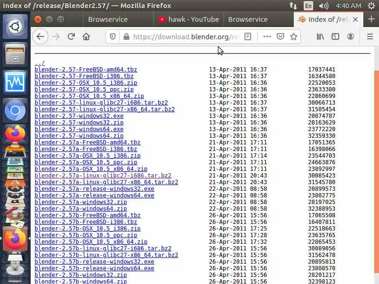
Task: Download blender-2.57-OSX_10.5_i386.zip
Action: pos(86,83)
